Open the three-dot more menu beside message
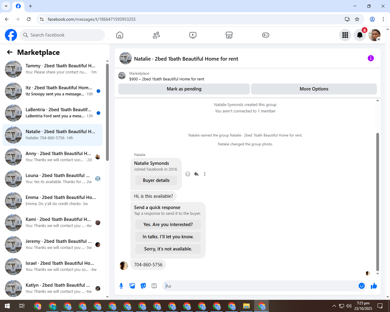 coord(205,174)
